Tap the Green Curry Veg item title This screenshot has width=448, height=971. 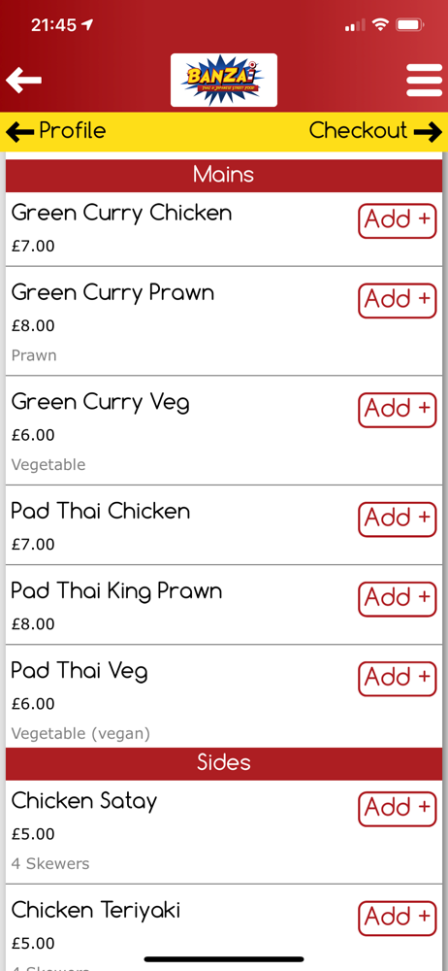coord(101,403)
